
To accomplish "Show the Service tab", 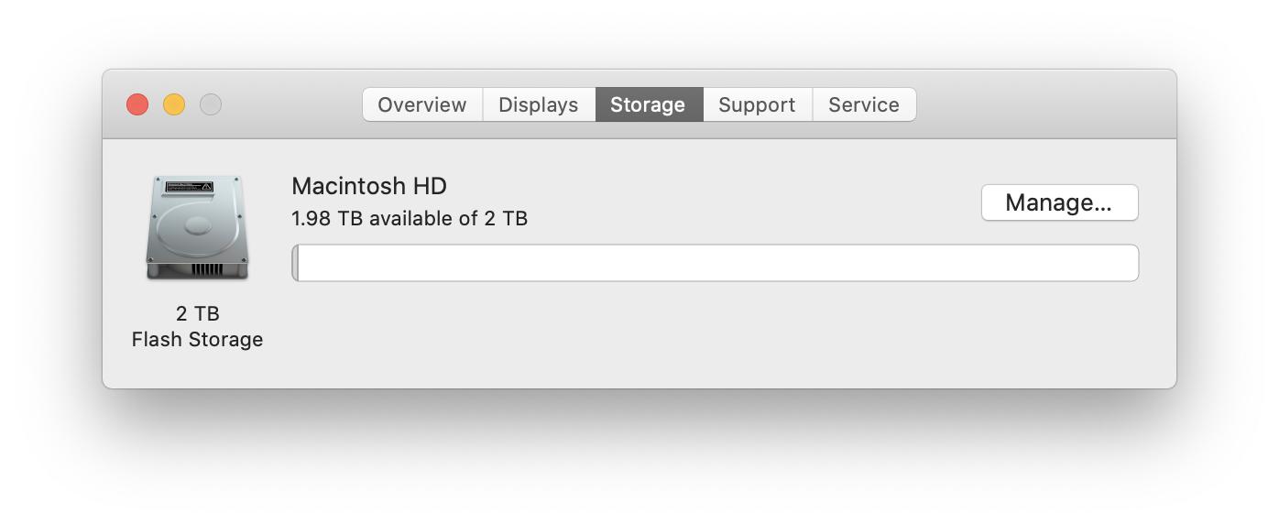I will [864, 104].
